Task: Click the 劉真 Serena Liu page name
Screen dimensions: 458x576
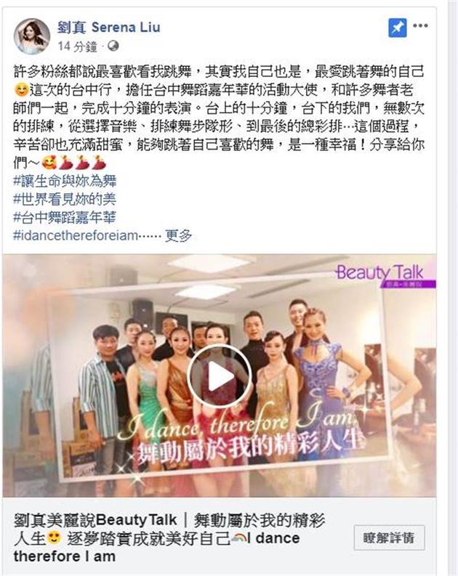Action: (x=109, y=27)
